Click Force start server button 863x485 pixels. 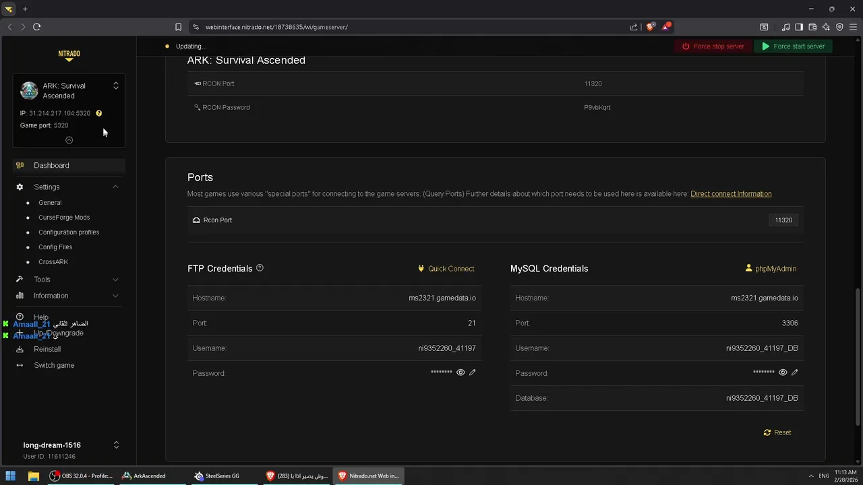point(794,46)
